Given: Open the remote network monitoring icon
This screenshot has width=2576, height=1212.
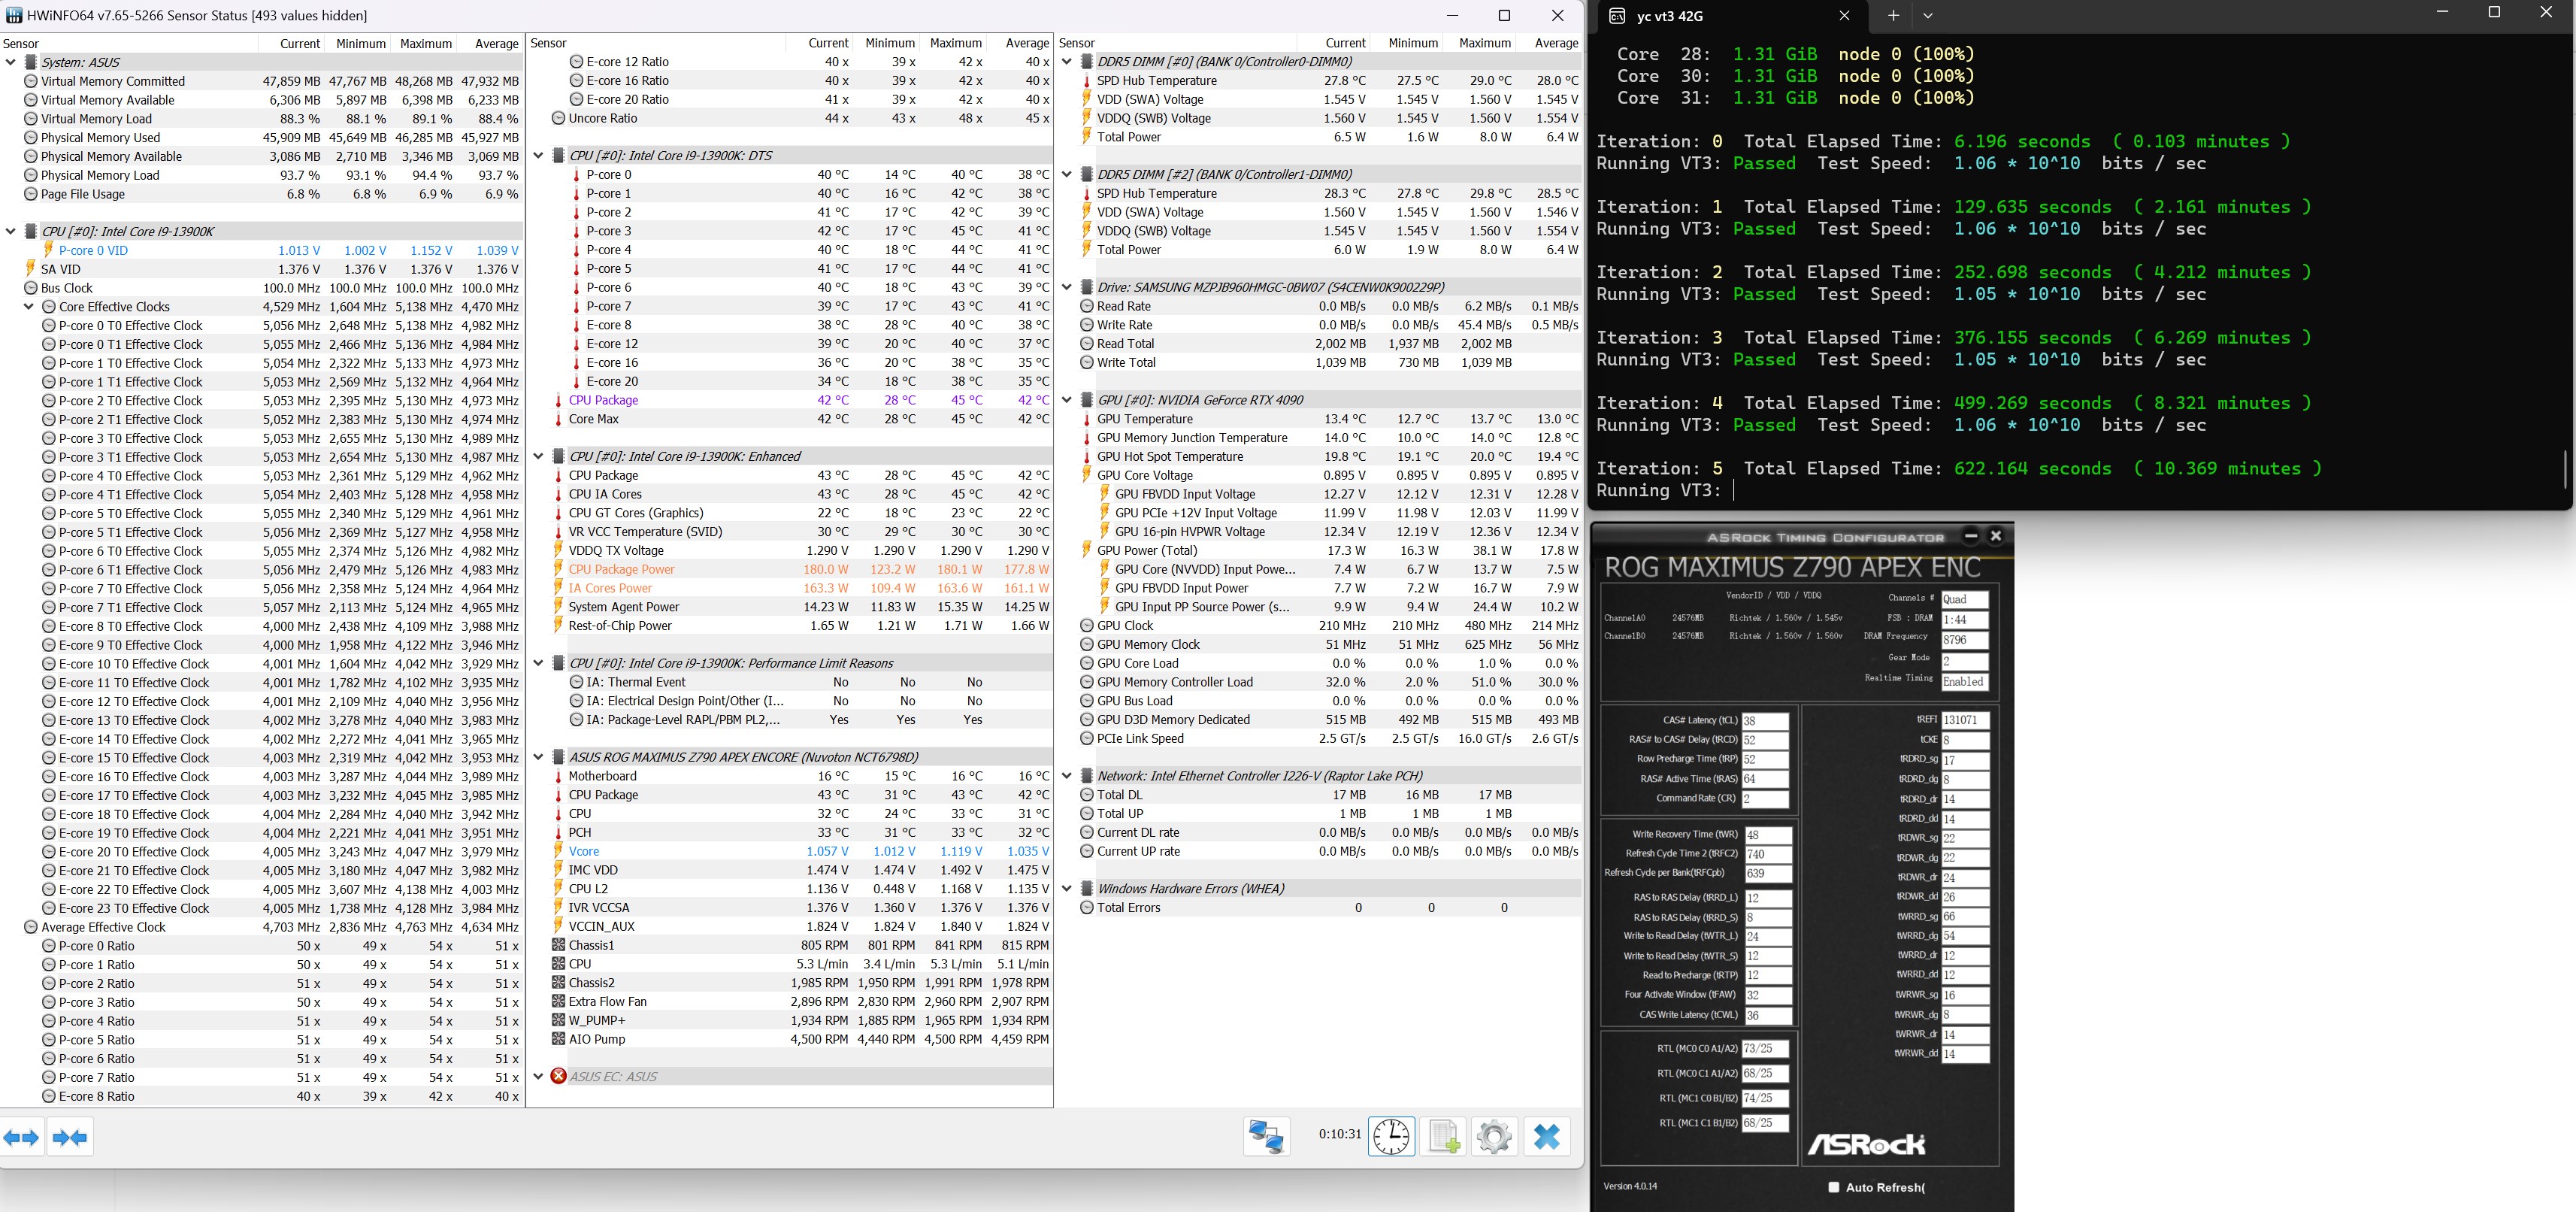Looking at the screenshot, I should [x=1266, y=1137].
